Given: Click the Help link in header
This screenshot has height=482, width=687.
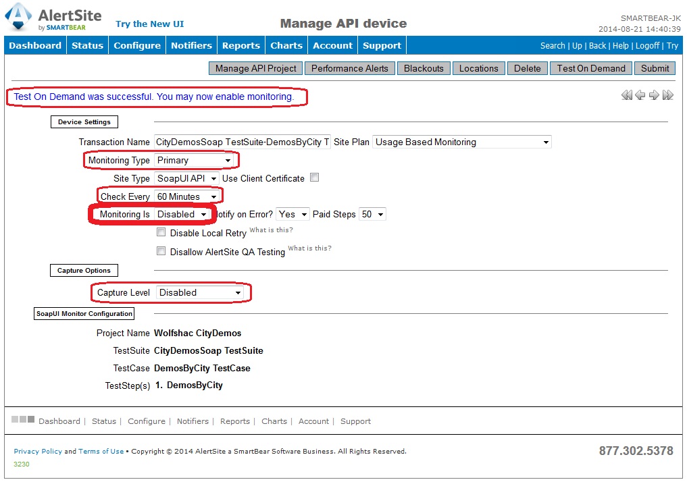Looking at the screenshot, I should 620,45.
